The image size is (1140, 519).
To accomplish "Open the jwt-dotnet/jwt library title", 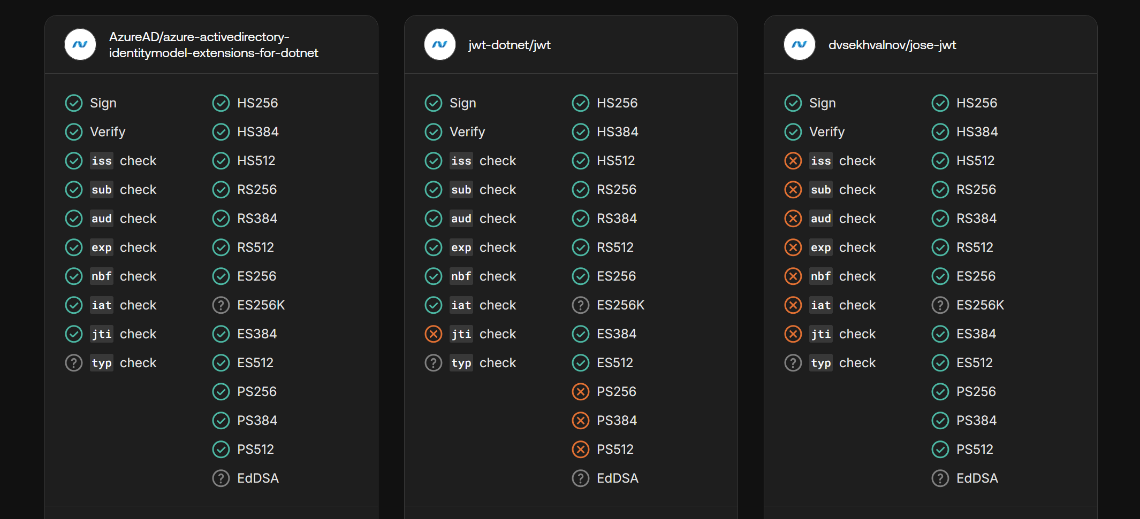I will click(510, 45).
